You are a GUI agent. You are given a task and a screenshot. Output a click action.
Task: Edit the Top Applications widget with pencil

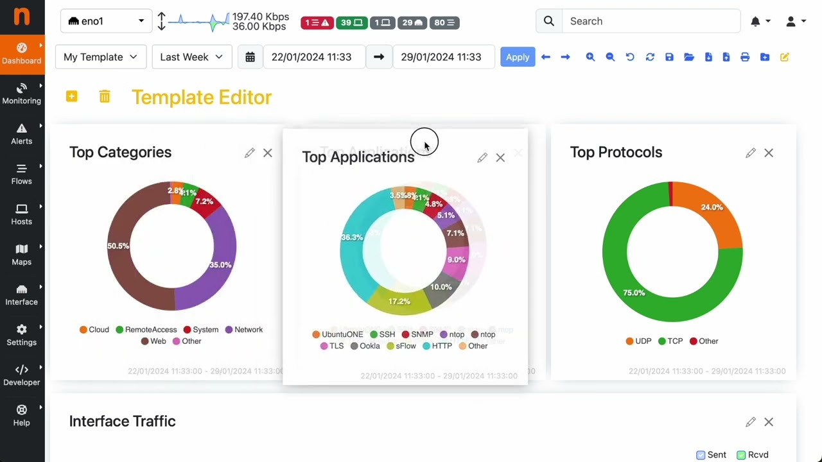pyautogui.click(x=482, y=157)
